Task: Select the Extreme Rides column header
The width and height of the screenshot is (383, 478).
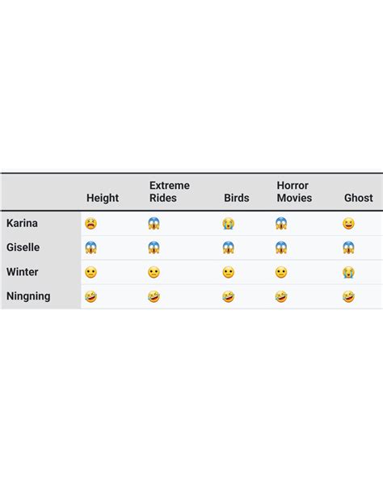Action: click(x=170, y=191)
